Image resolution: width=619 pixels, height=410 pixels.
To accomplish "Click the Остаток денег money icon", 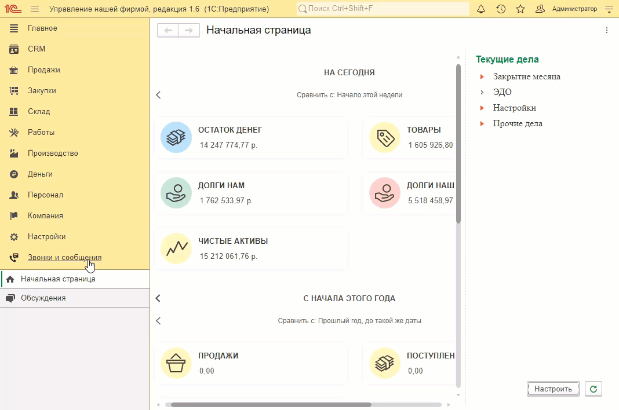I will (x=176, y=137).
